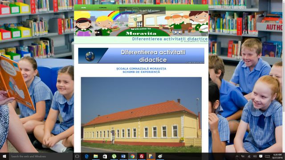Click the Welcome to Moravita header banner
This screenshot has width=285, height=160.
tap(141, 24)
